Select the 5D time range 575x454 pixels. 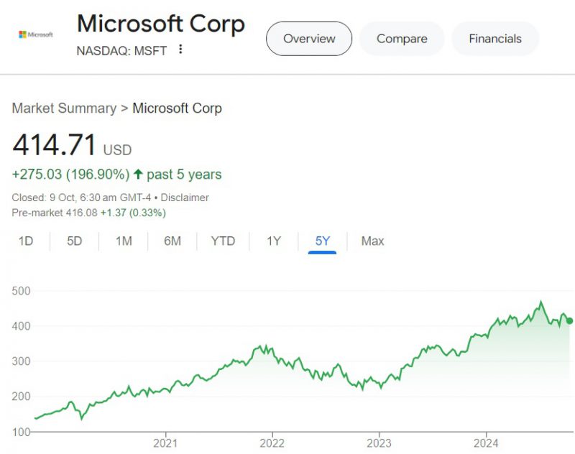tap(74, 241)
